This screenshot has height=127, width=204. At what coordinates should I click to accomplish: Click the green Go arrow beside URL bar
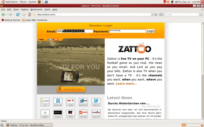(156, 14)
